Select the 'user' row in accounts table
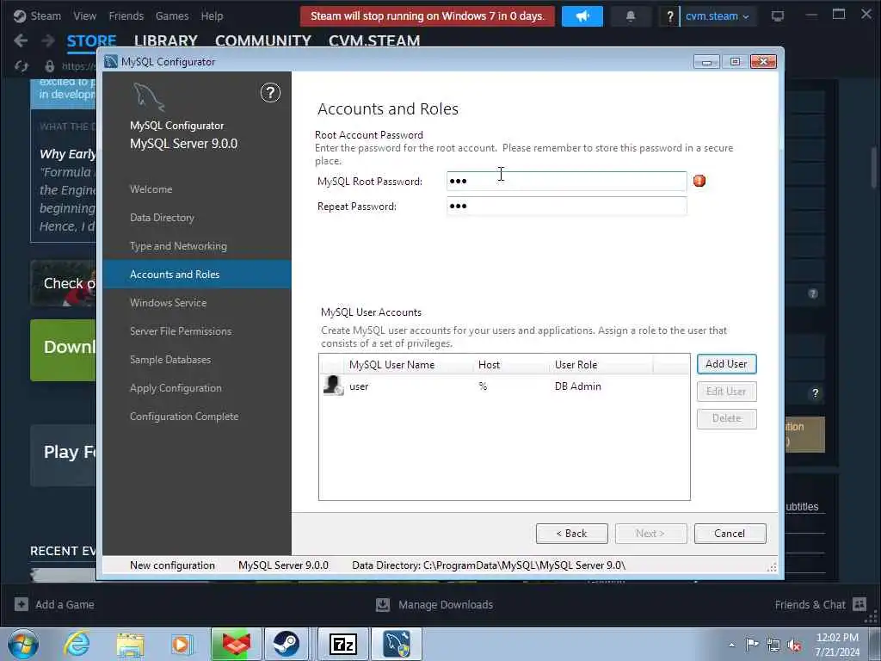Viewport: 881px width, 661px height. pos(504,386)
